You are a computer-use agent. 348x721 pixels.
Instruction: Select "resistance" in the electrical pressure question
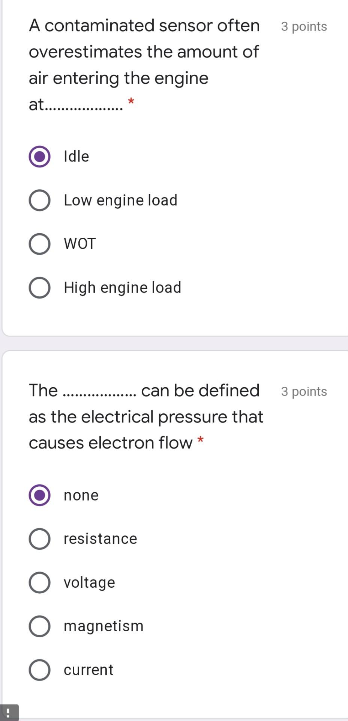point(39,538)
